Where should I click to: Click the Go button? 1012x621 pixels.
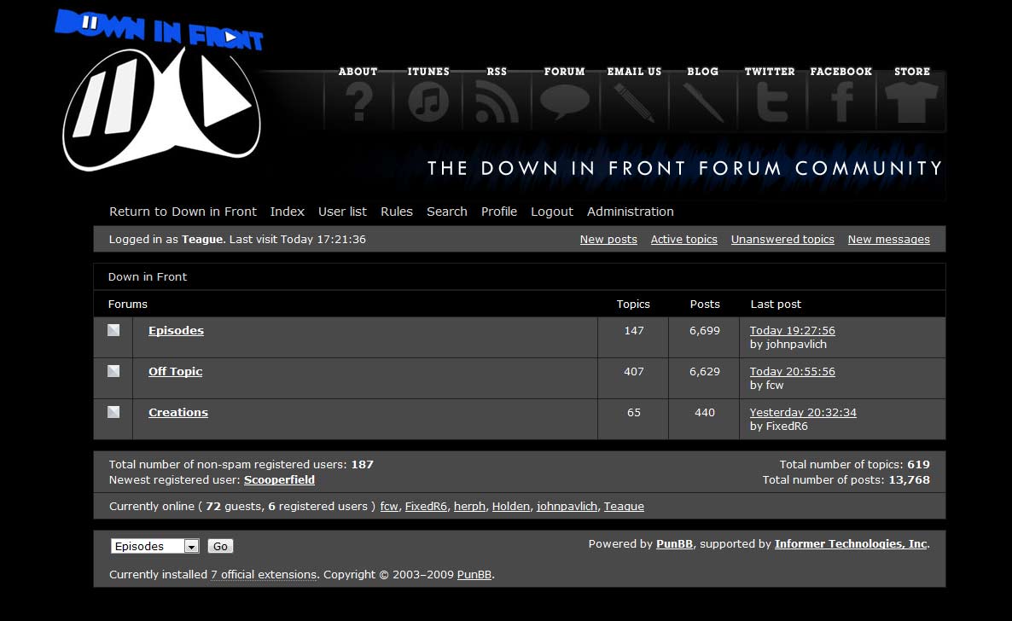click(x=220, y=546)
